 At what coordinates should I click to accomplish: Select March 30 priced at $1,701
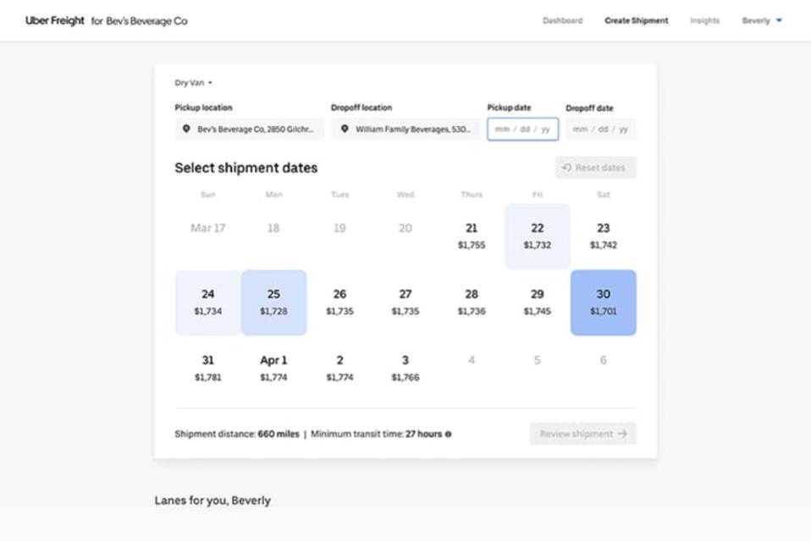point(603,303)
